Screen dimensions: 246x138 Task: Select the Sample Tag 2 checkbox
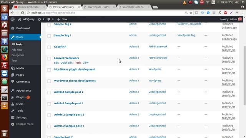(x=49, y=25)
